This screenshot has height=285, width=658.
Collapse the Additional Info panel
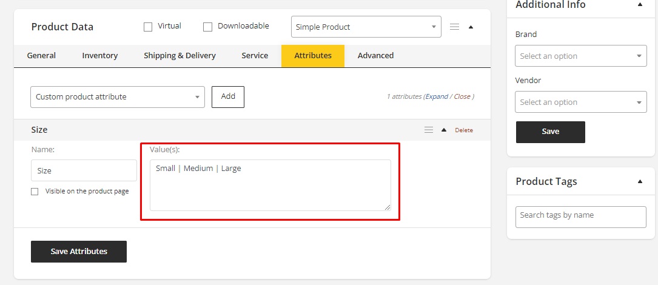pos(640,5)
